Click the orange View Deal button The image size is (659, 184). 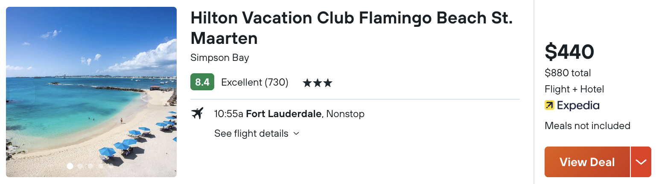[x=587, y=162]
